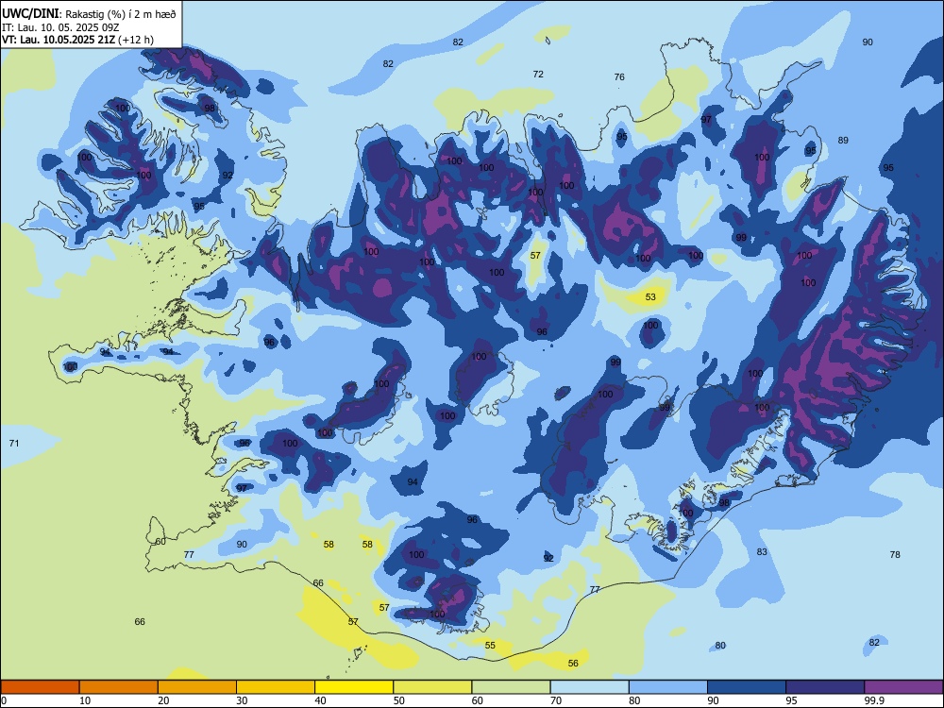Click the humidity value 89 on the map
The image size is (944, 708).
(843, 141)
